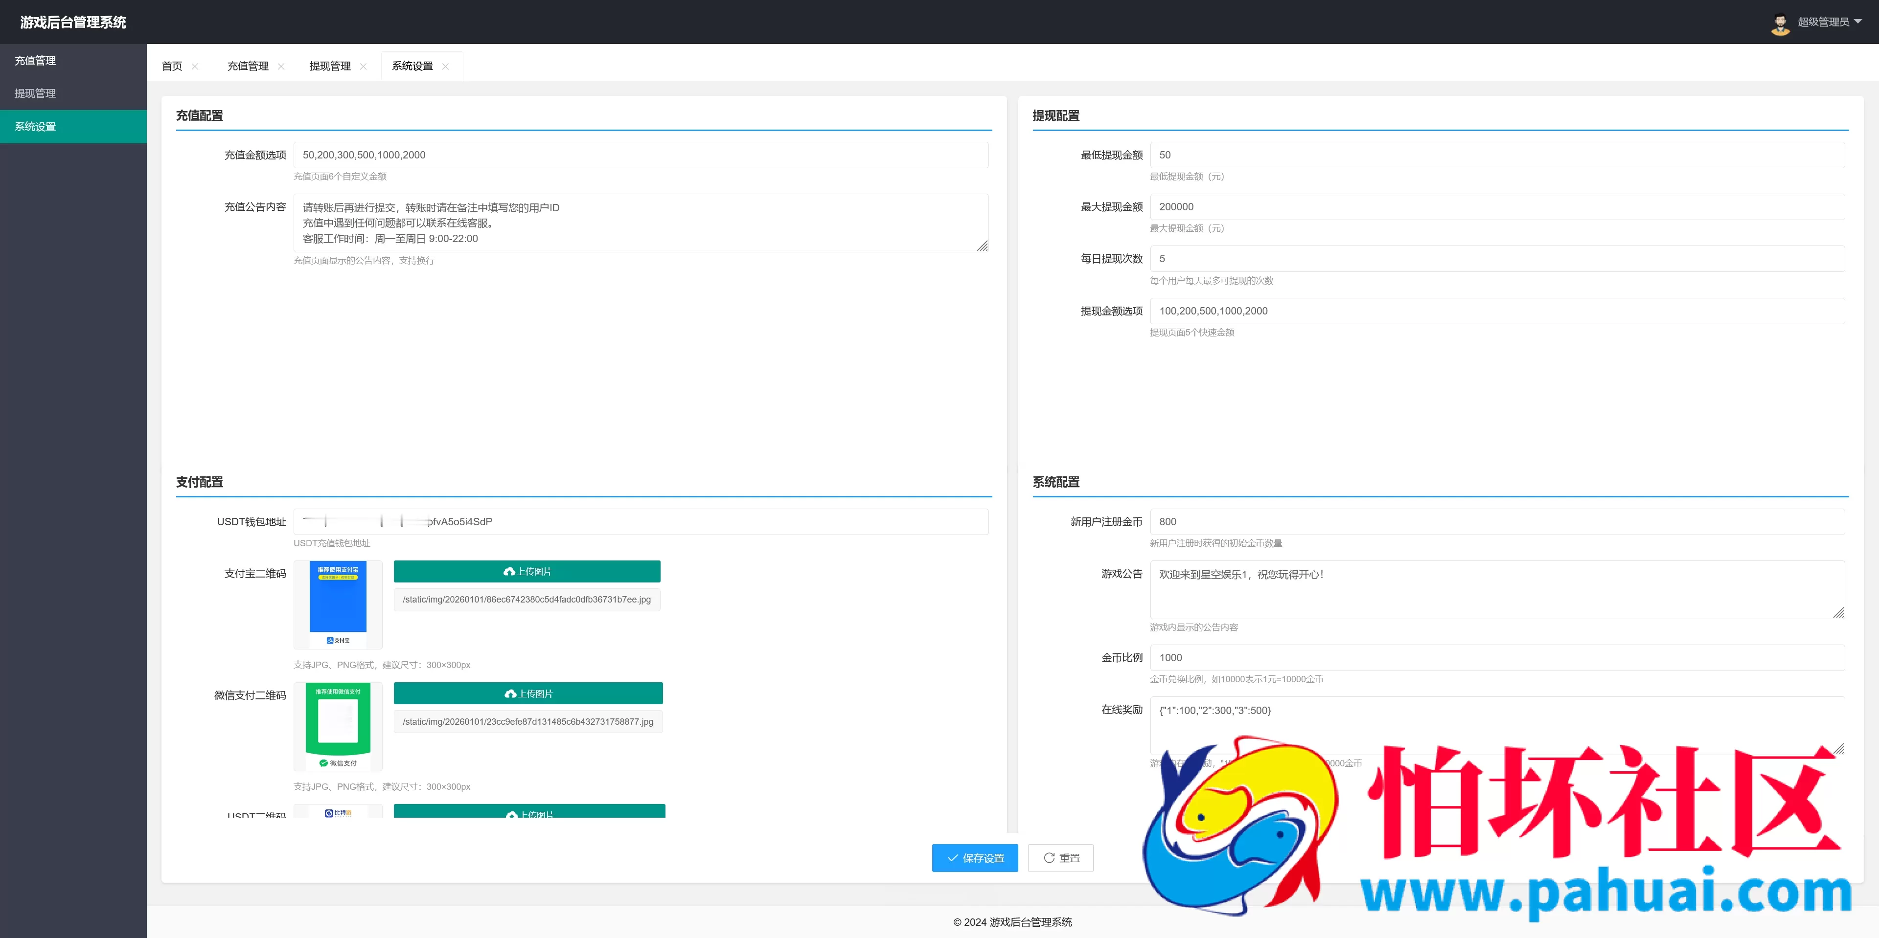Click the 微信支付二维码 thumbnail image
Viewport: 1879px width, 938px height.
pos(338,727)
